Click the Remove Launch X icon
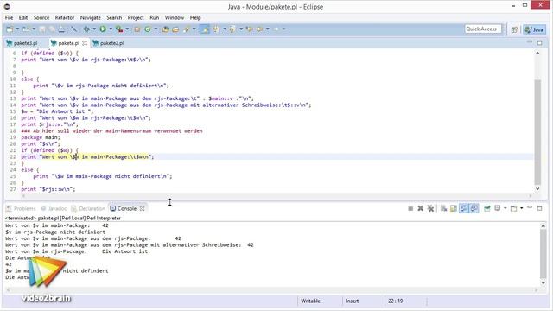This screenshot has width=553, height=311. click(x=421, y=209)
